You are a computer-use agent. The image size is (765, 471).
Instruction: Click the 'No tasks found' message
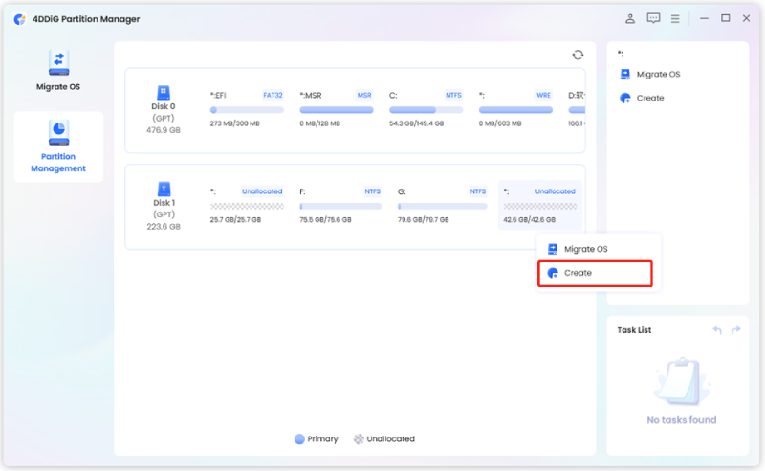pos(682,420)
